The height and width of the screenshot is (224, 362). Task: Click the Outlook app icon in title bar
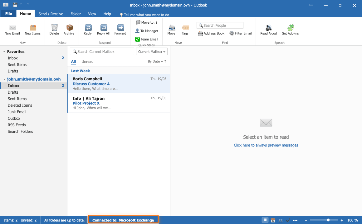pos(6,5)
